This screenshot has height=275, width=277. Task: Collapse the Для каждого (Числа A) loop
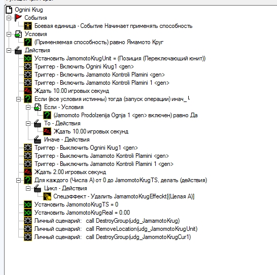(18, 180)
